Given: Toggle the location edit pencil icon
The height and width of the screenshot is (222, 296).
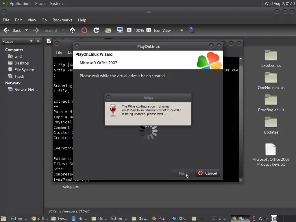Looking at the screenshot, I should click(49, 41).
